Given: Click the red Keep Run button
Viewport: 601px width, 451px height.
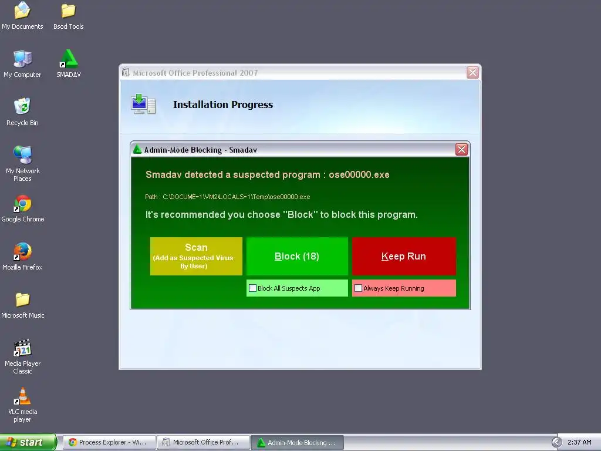Looking at the screenshot, I should (404, 256).
